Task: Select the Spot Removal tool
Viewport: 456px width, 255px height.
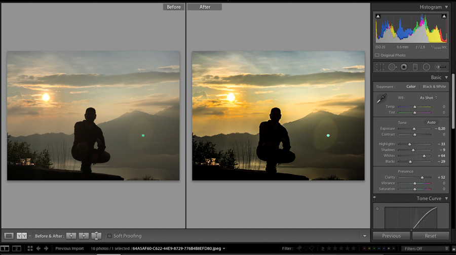Action: [x=392, y=67]
